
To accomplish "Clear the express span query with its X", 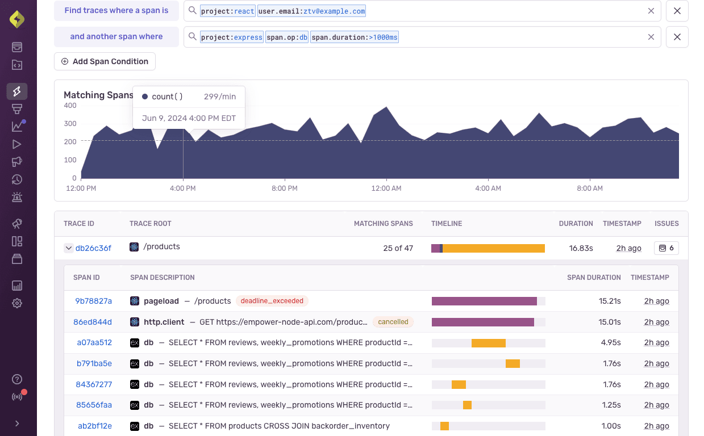I will pyautogui.click(x=651, y=36).
